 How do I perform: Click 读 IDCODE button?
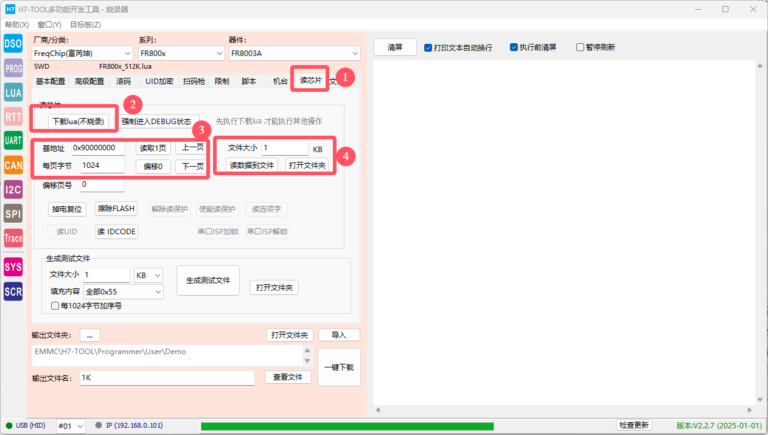[x=117, y=232]
